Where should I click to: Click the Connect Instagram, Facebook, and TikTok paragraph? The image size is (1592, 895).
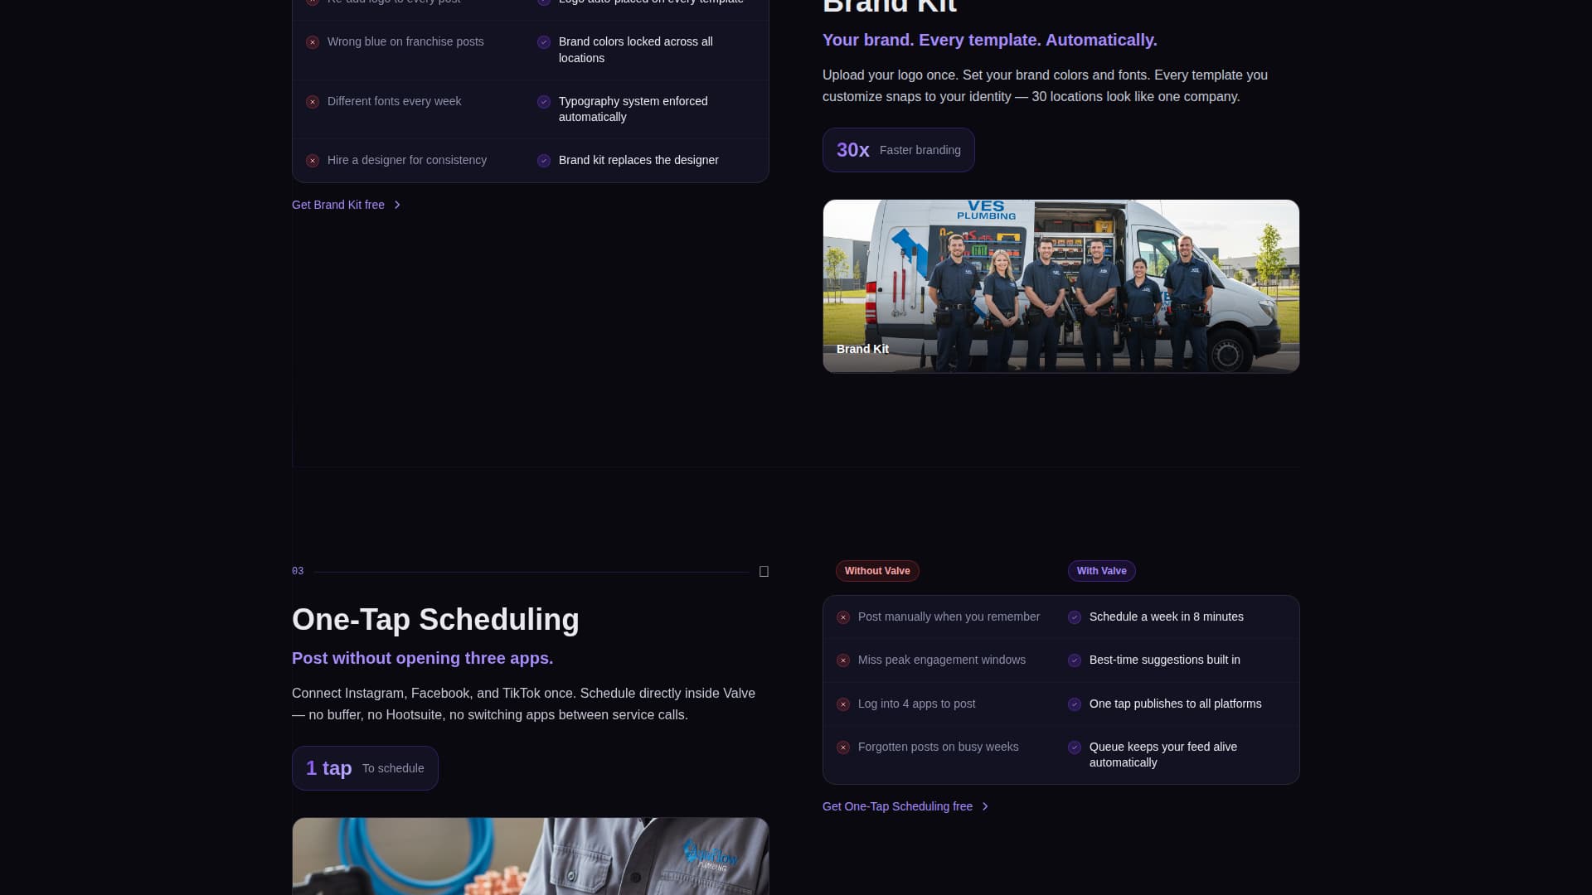[523, 704]
